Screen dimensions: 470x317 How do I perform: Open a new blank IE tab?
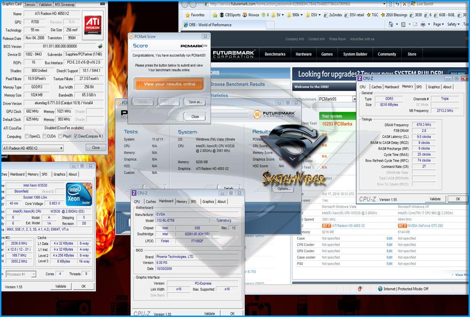pos(270,25)
